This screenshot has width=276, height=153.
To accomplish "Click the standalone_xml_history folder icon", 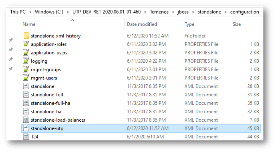I will pyautogui.click(x=26, y=36).
